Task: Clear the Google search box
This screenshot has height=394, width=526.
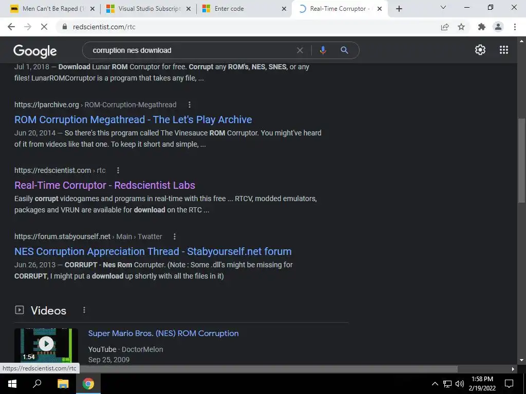Action: (300, 50)
